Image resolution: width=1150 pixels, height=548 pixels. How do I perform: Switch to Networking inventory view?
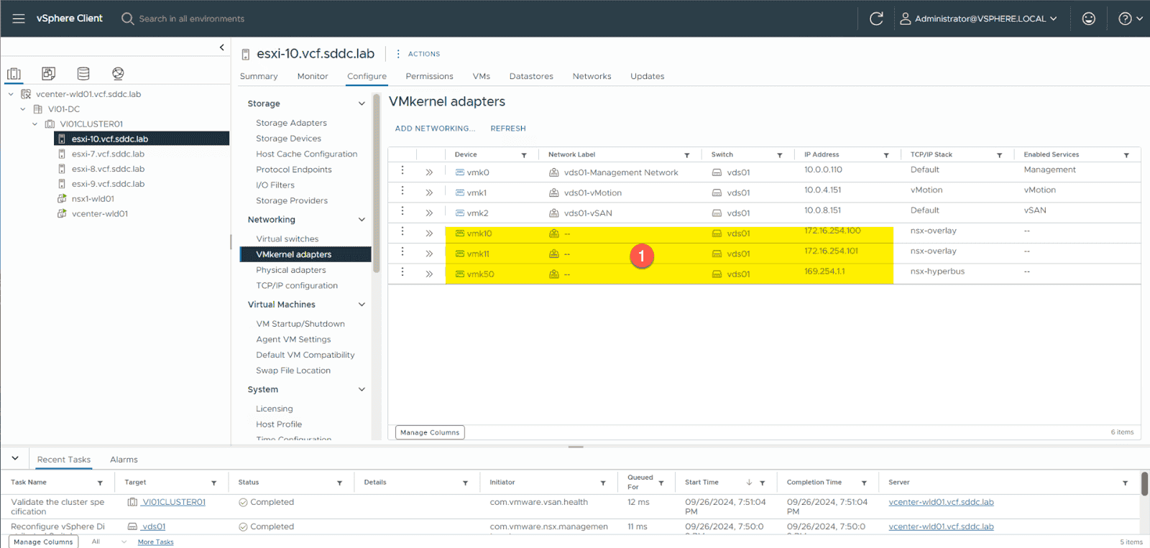pyautogui.click(x=118, y=73)
